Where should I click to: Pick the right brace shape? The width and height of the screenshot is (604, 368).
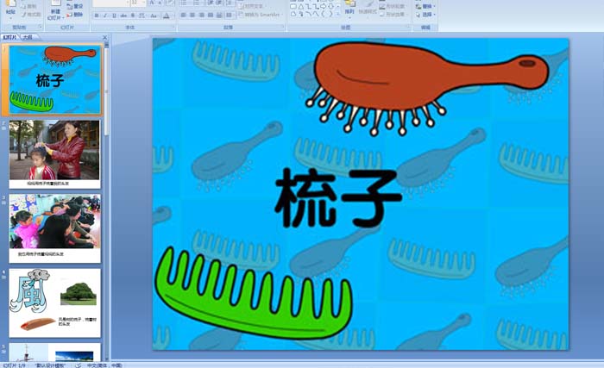pyautogui.click(x=330, y=14)
